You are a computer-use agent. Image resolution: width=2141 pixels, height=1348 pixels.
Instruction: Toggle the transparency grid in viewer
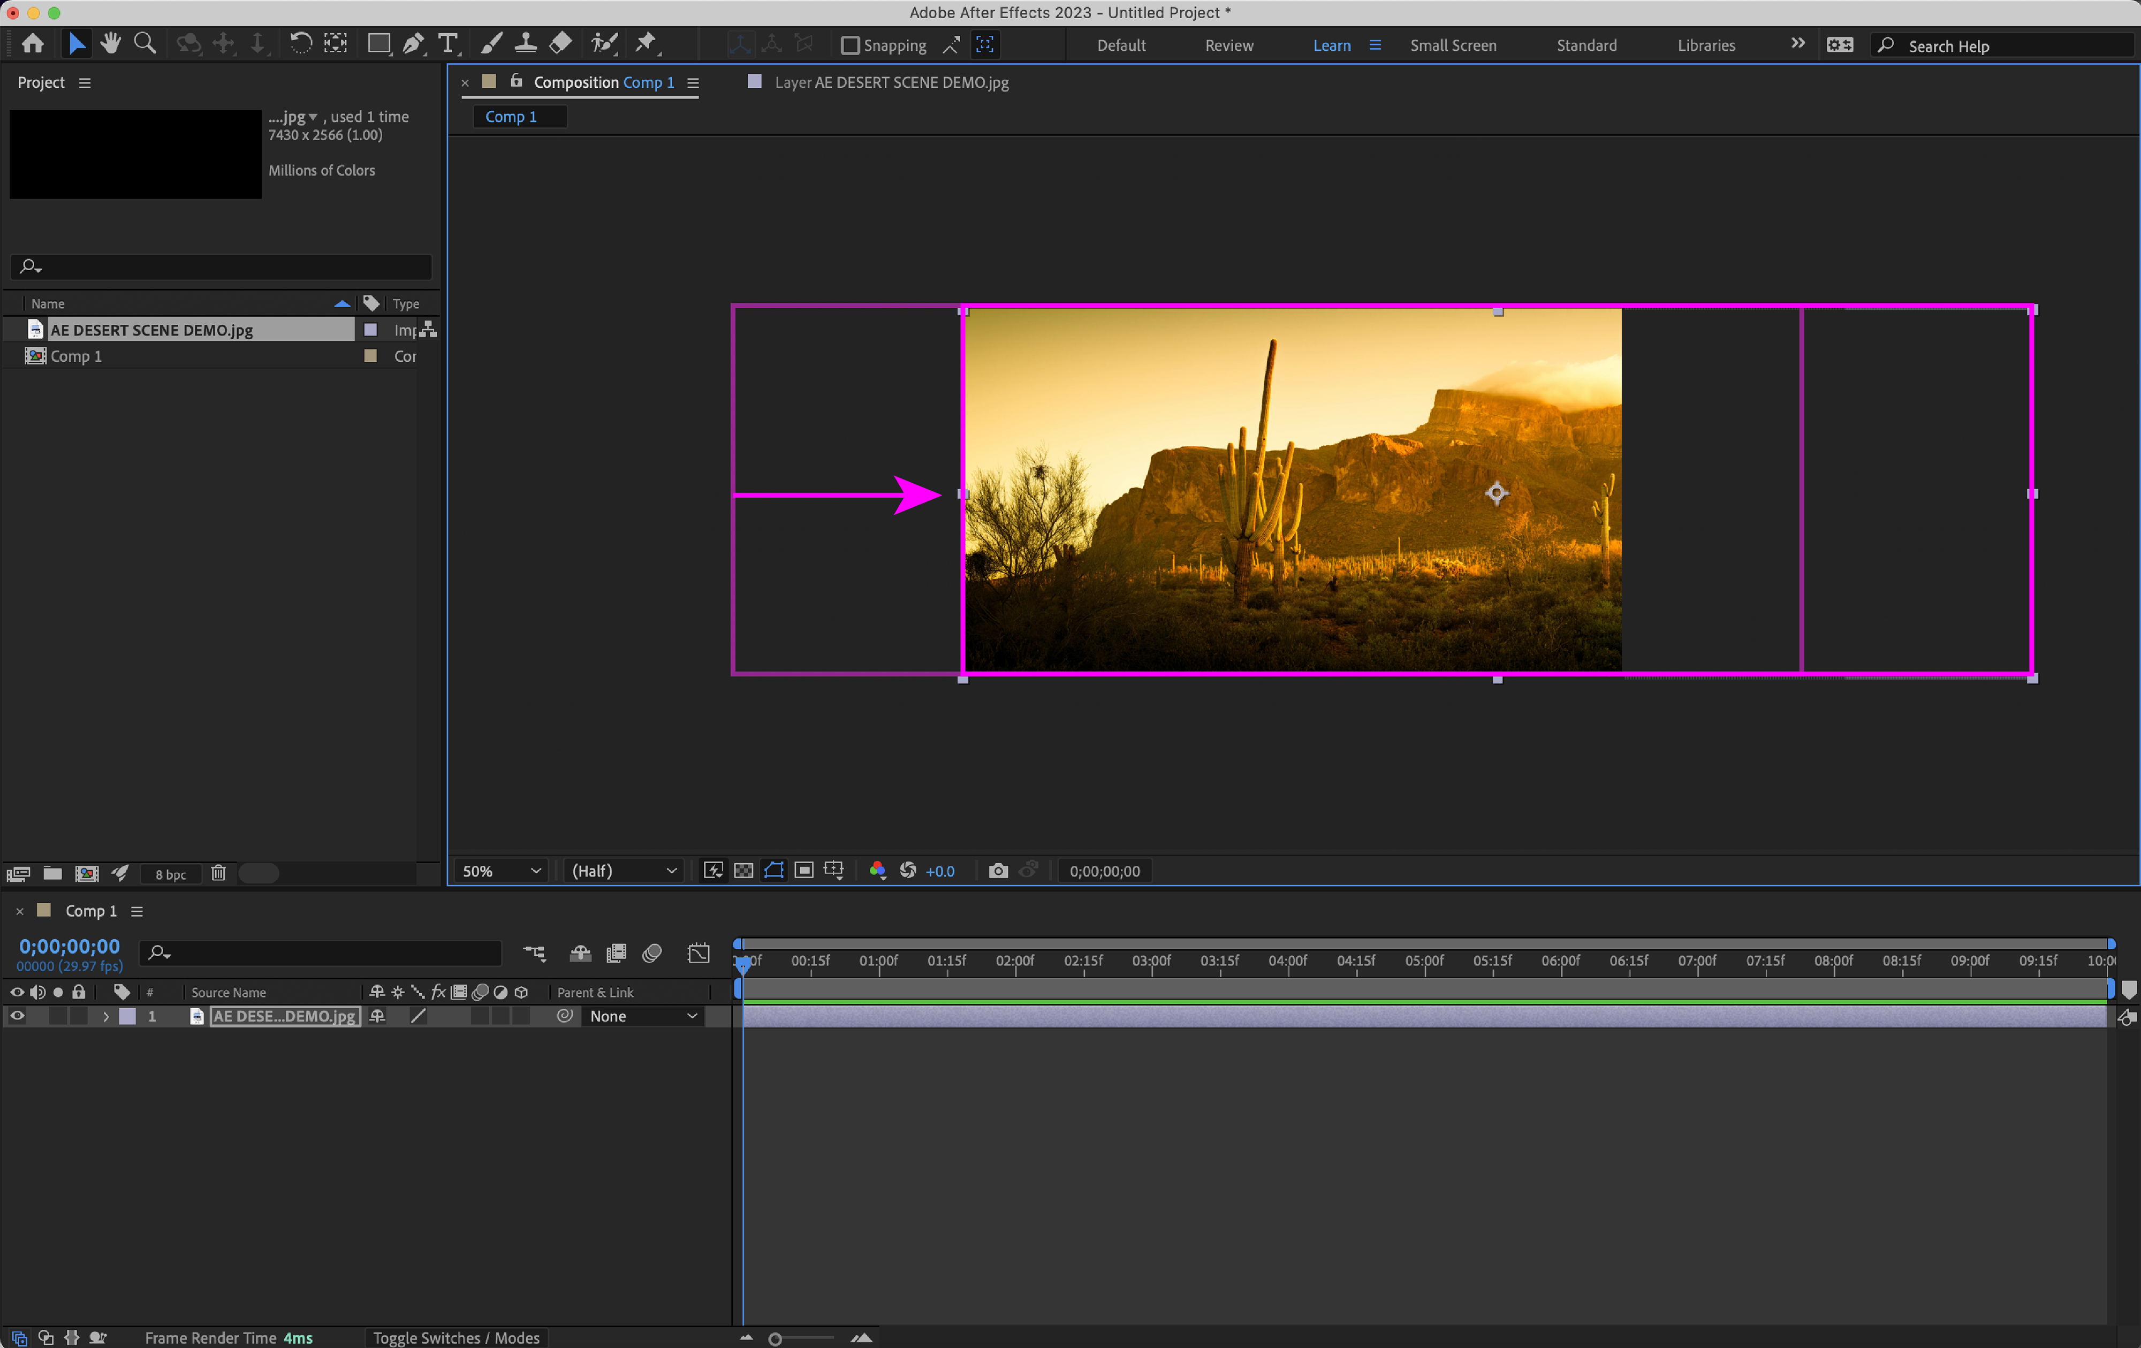[x=743, y=871]
